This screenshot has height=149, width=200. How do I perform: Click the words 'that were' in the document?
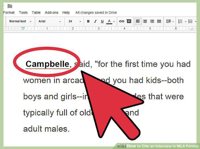[x=166, y=97]
